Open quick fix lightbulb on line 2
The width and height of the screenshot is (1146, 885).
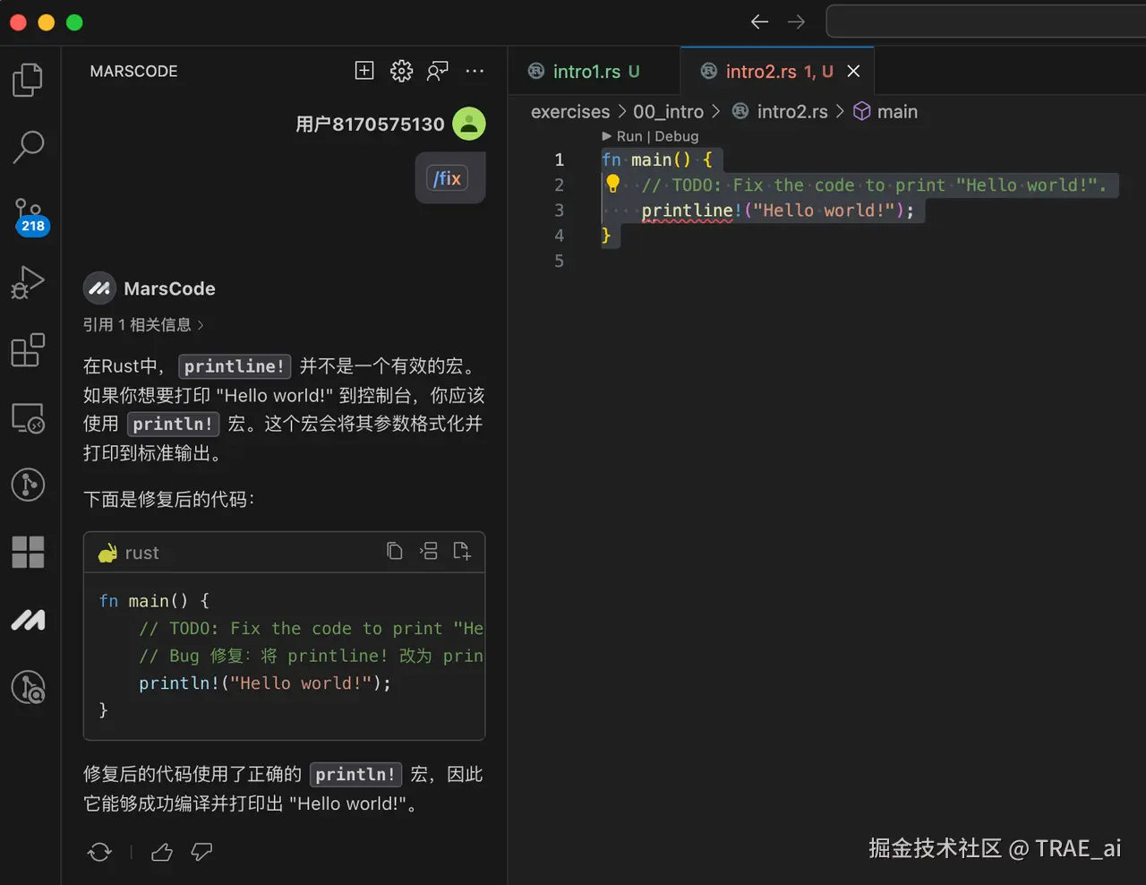613,185
